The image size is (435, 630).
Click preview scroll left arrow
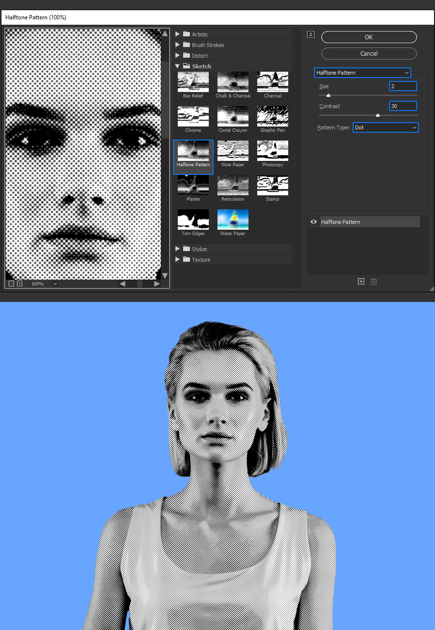122,283
